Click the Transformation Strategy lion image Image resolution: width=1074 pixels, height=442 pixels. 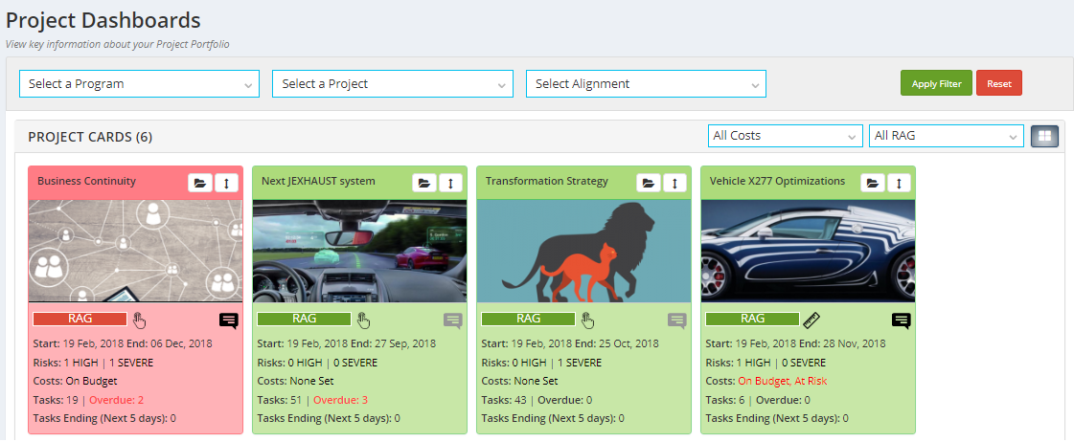coord(583,251)
